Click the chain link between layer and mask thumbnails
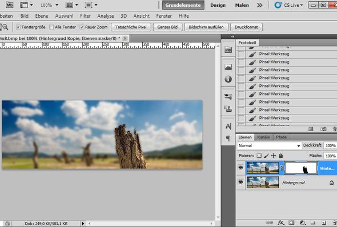Screen dimensions: 337x227 tap(282, 168)
